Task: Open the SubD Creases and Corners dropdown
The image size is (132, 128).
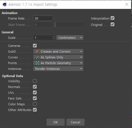Action: click(x=58, y=51)
